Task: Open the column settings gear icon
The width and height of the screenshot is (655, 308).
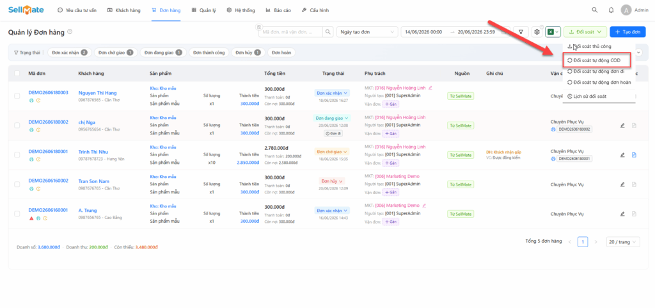Action: (x=537, y=32)
